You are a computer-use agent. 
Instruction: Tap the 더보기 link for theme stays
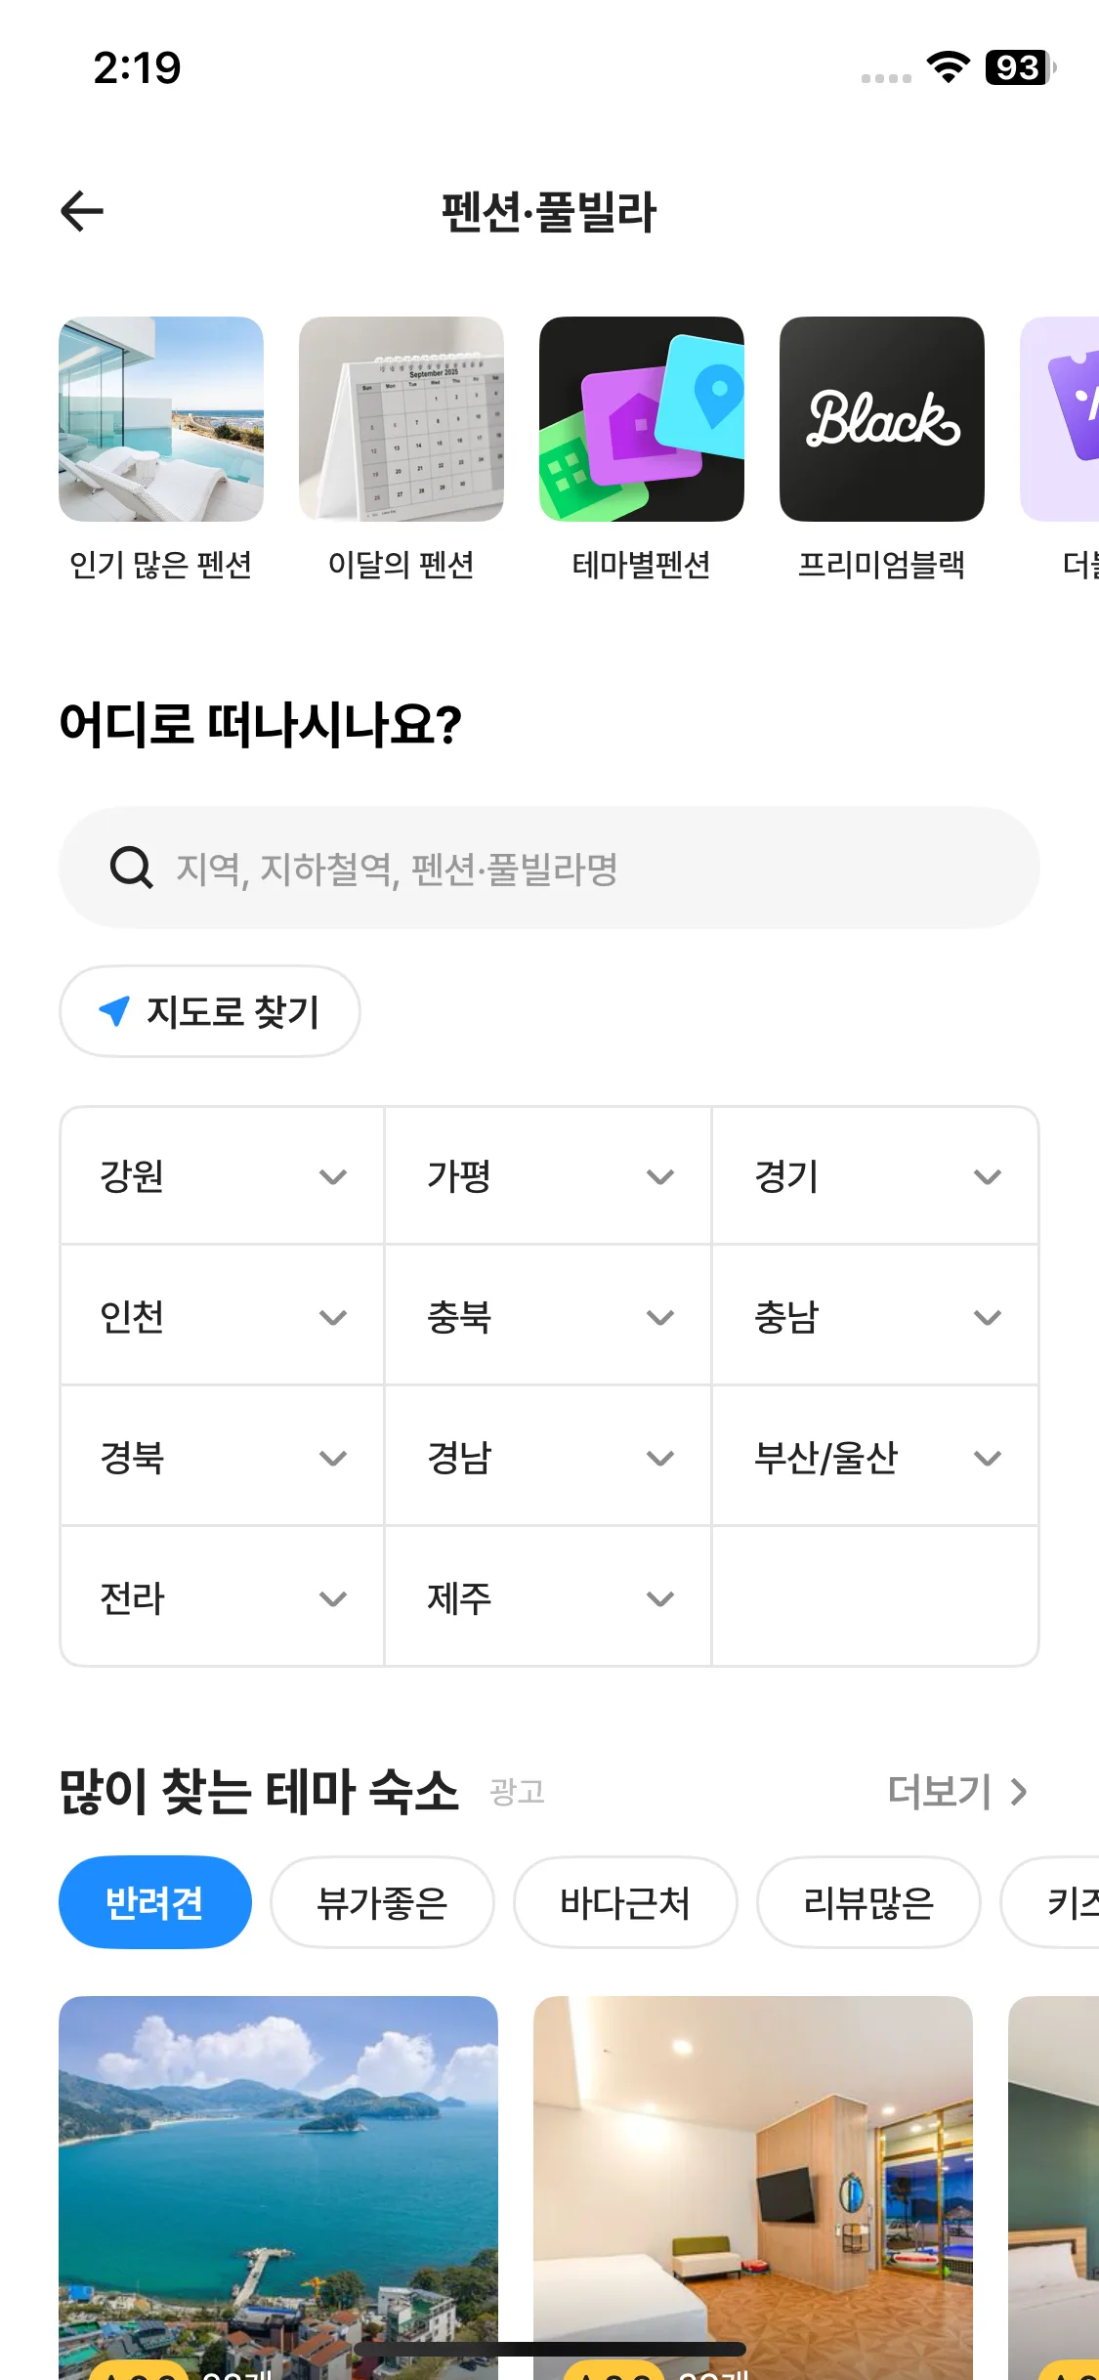point(957,1792)
